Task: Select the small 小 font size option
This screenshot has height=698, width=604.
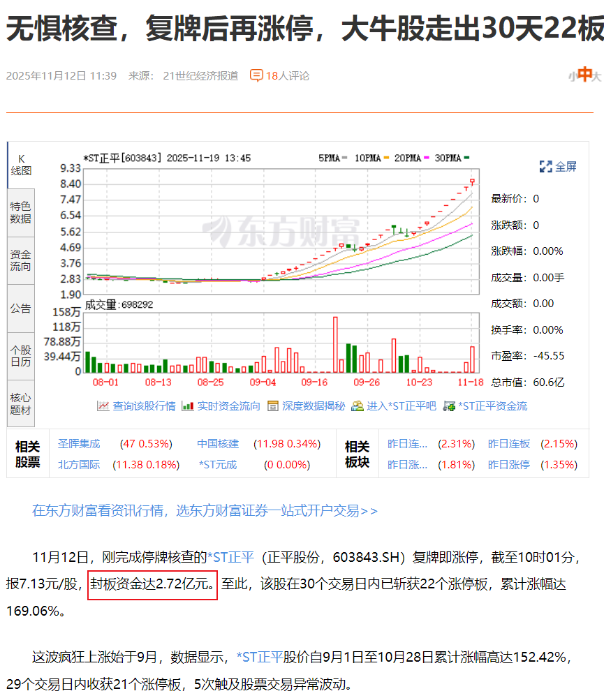Action: pos(572,77)
